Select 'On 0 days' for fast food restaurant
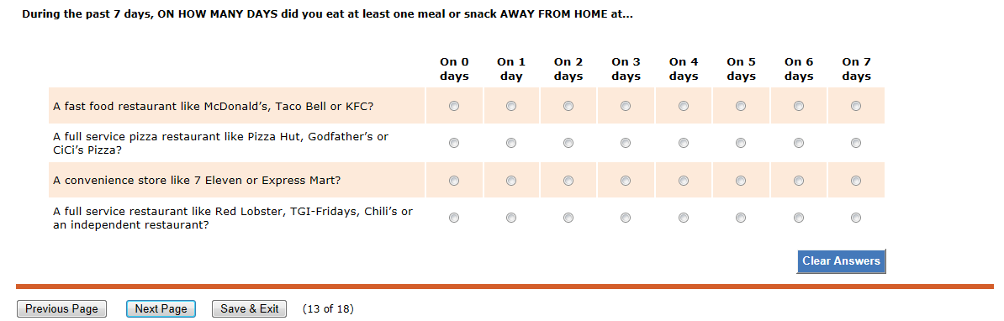The width and height of the screenshot is (1004, 321). pyautogui.click(x=454, y=106)
